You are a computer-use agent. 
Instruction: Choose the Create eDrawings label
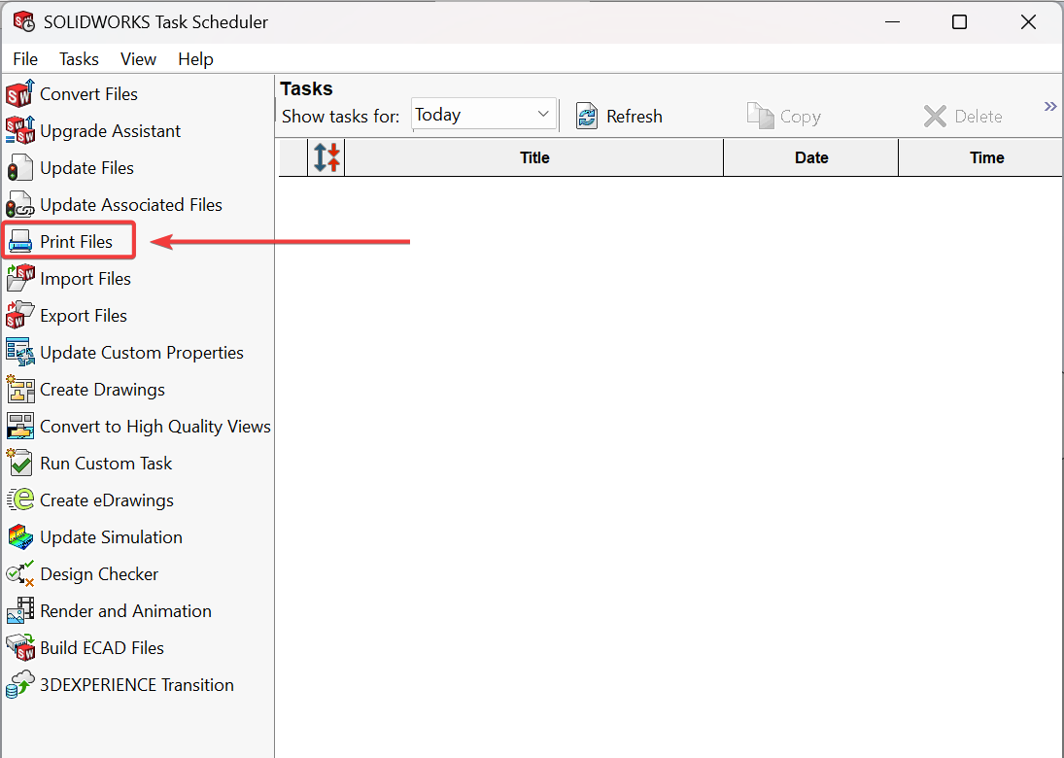coord(107,500)
